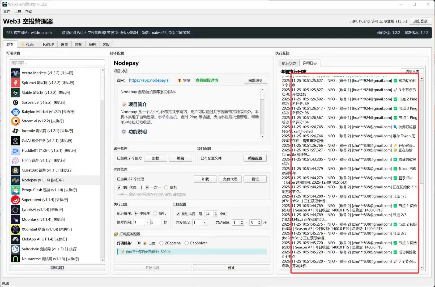Click the gear icon beside 功能说明
Screen dimensions: 435x287
coord(124,132)
